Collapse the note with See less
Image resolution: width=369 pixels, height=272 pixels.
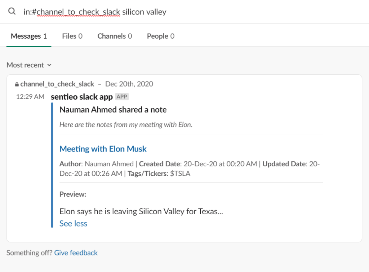73,224
